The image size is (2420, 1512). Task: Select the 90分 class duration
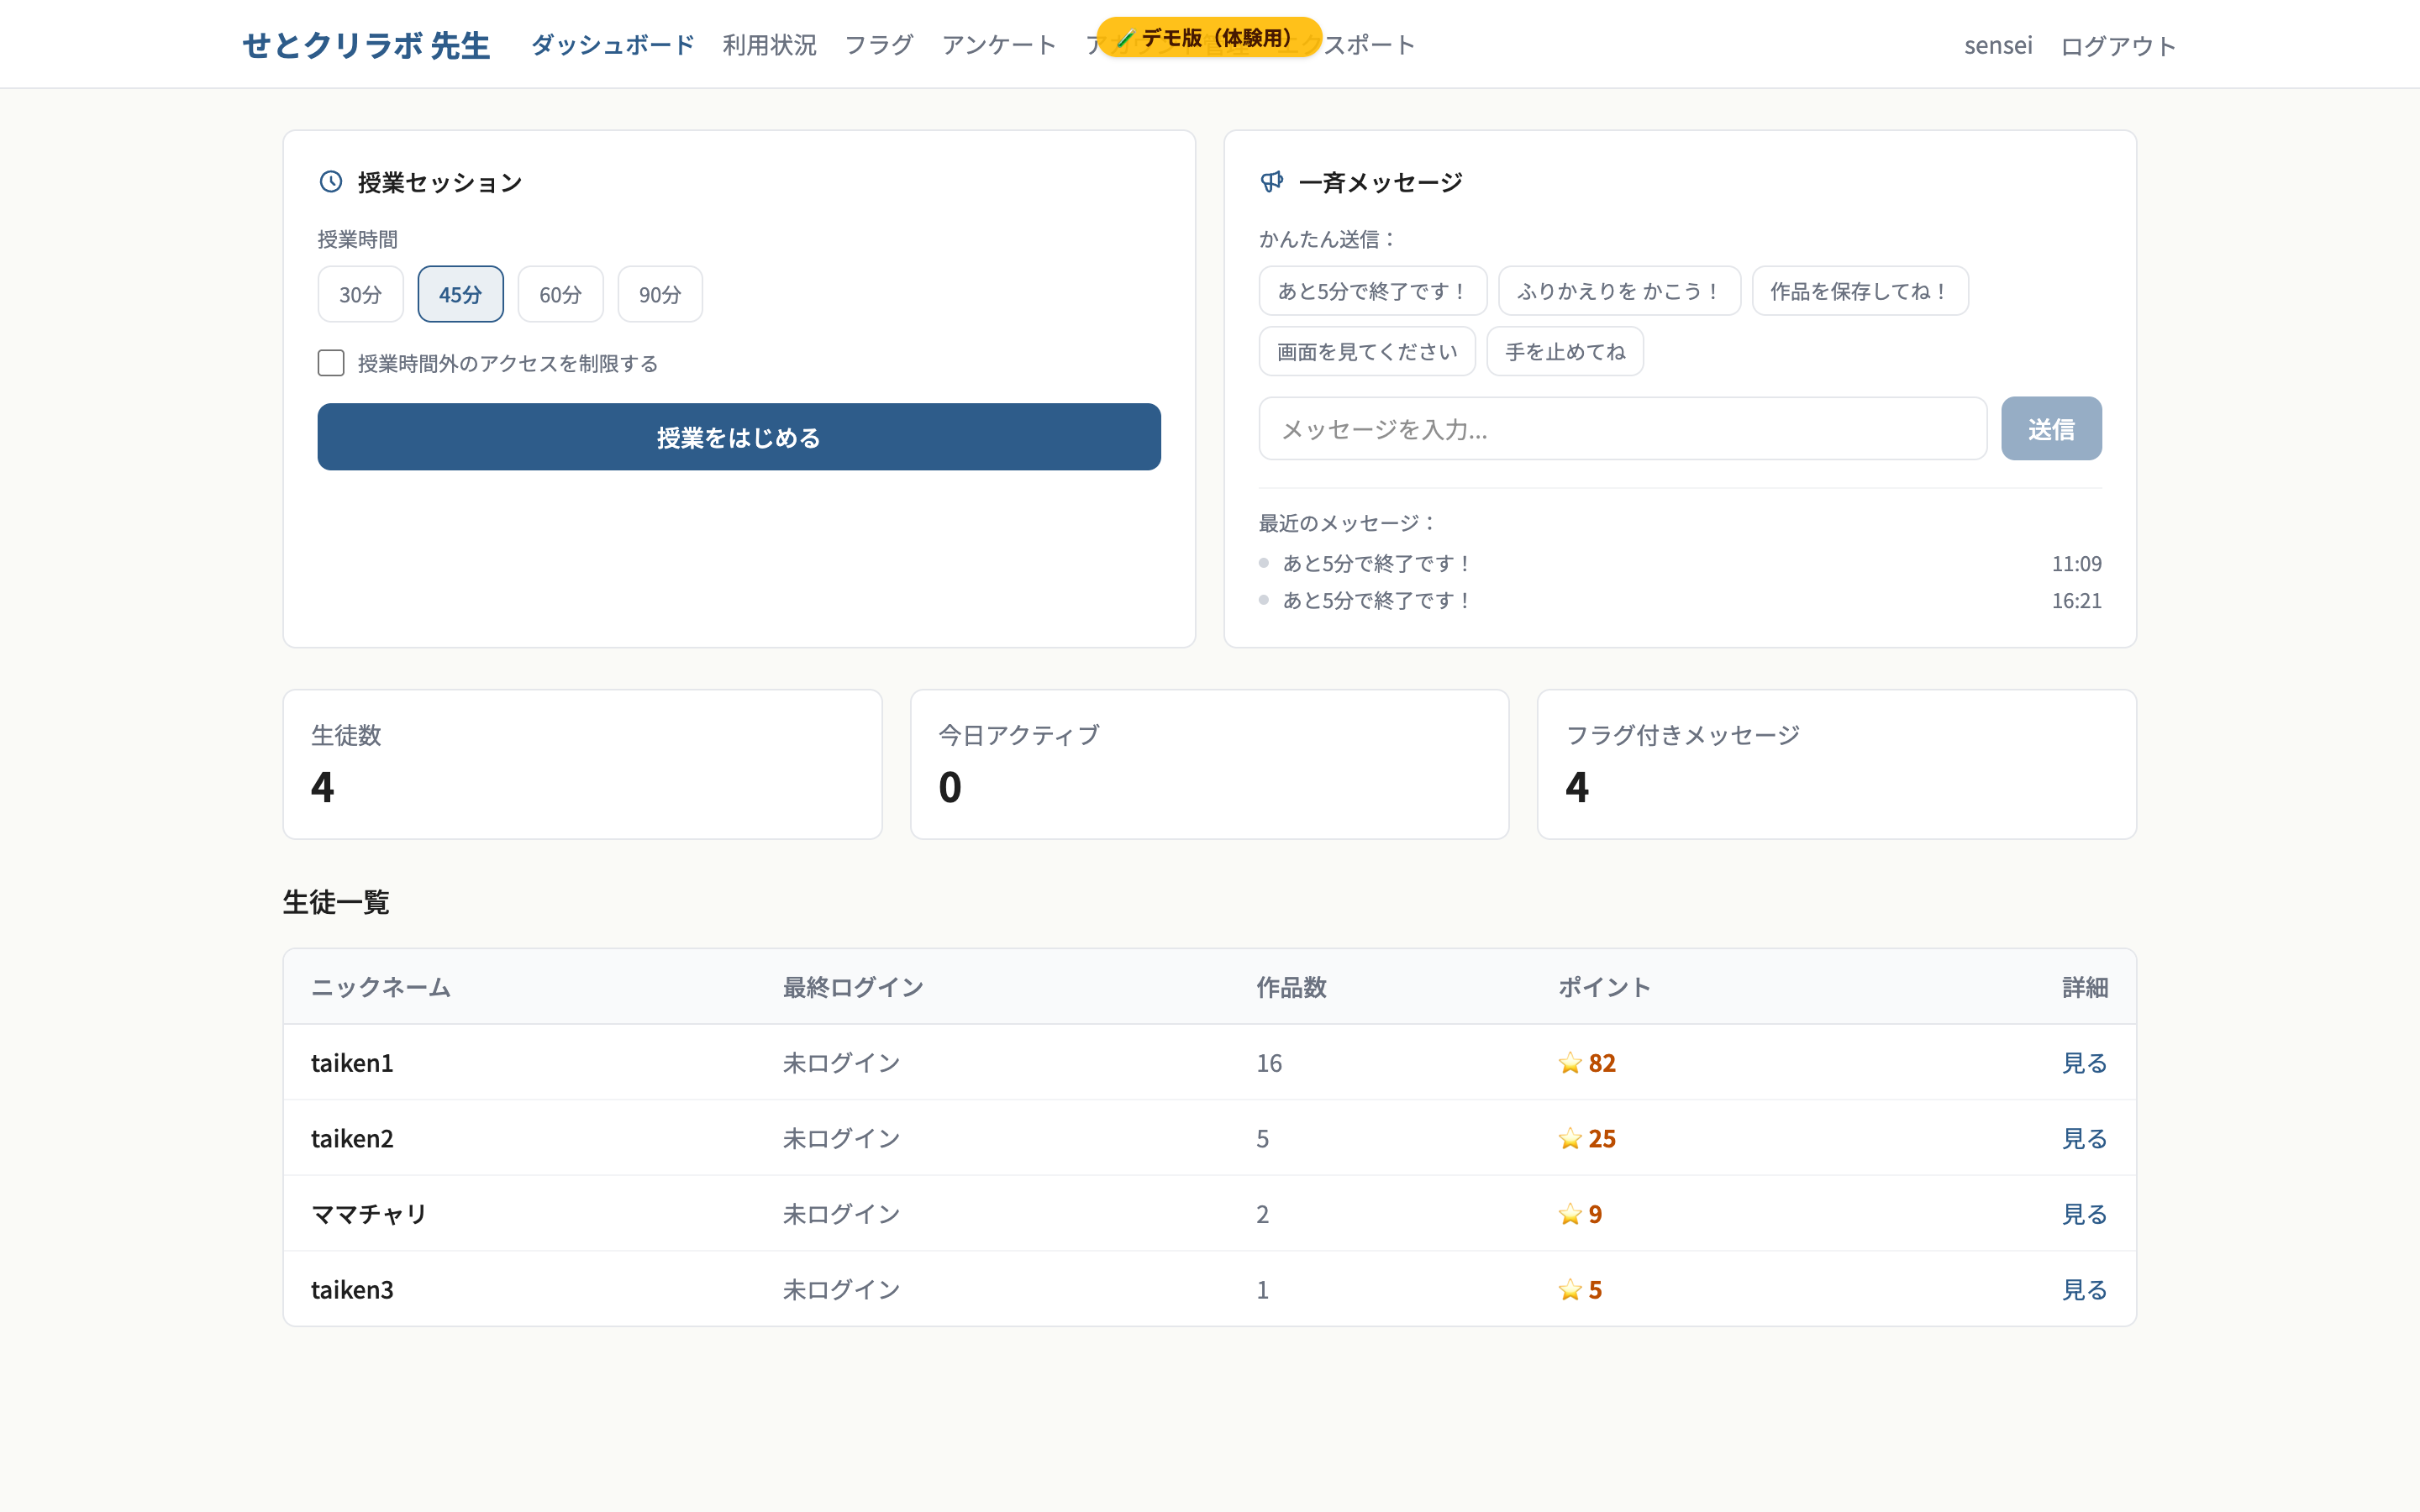click(x=660, y=294)
